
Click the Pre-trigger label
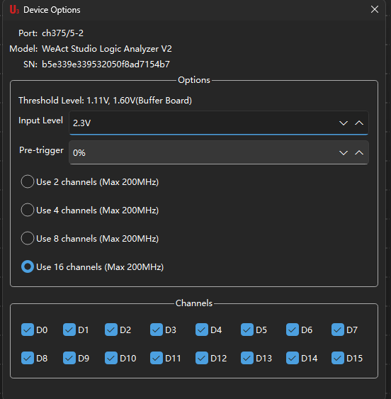(41, 150)
